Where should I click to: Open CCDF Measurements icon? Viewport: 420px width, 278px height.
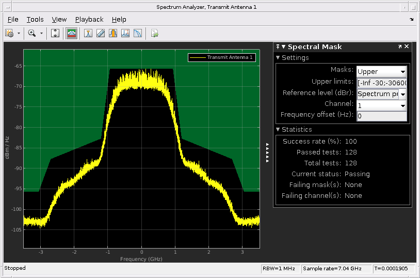[x=138, y=33]
